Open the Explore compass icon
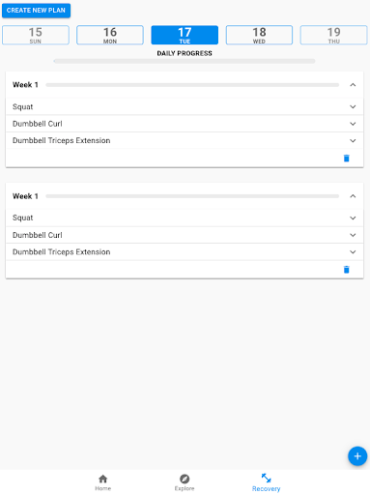370x495 pixels. click(x=185, y=479)
